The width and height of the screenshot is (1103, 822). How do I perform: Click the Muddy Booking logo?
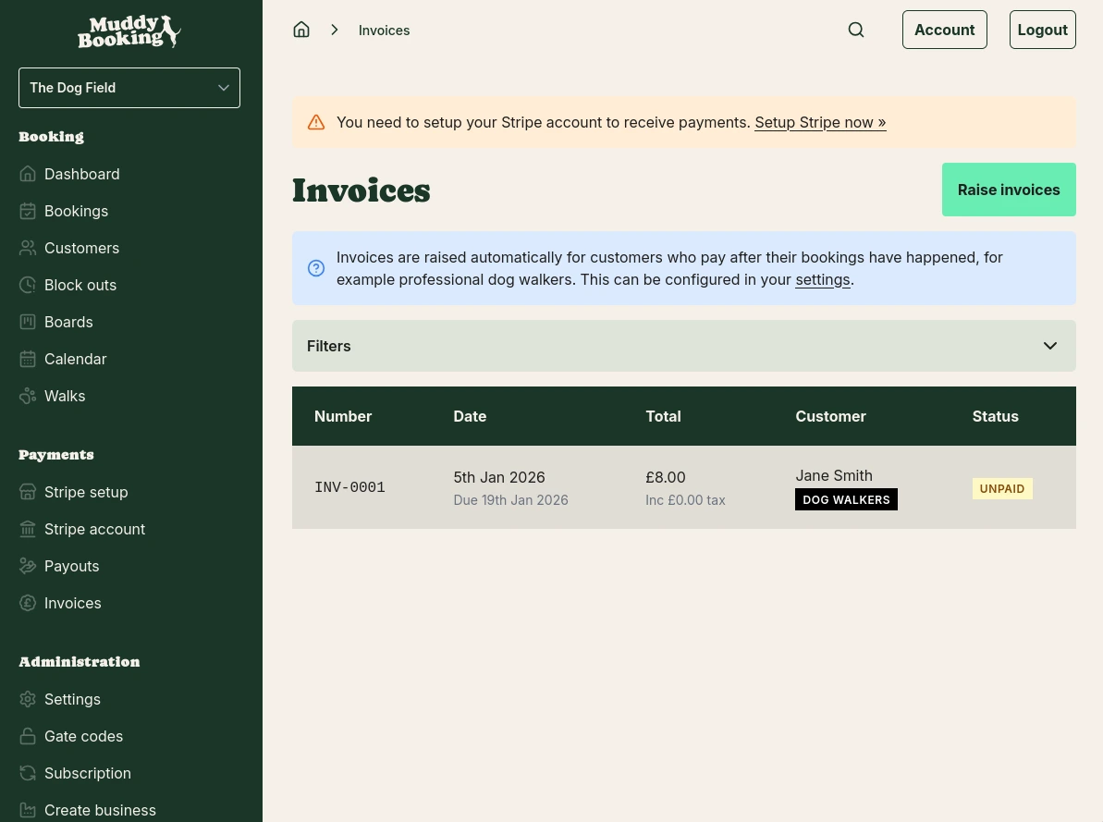(x=129, y=31)
